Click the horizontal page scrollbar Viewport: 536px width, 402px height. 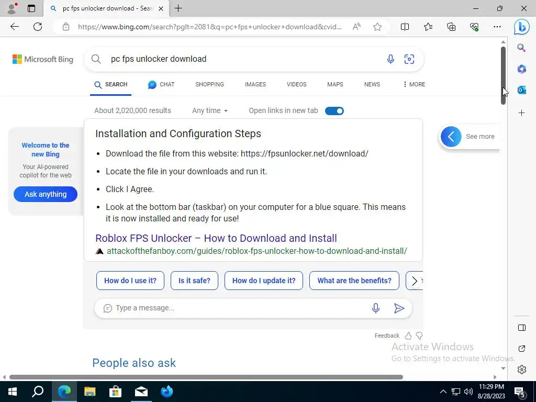[206, 377]
